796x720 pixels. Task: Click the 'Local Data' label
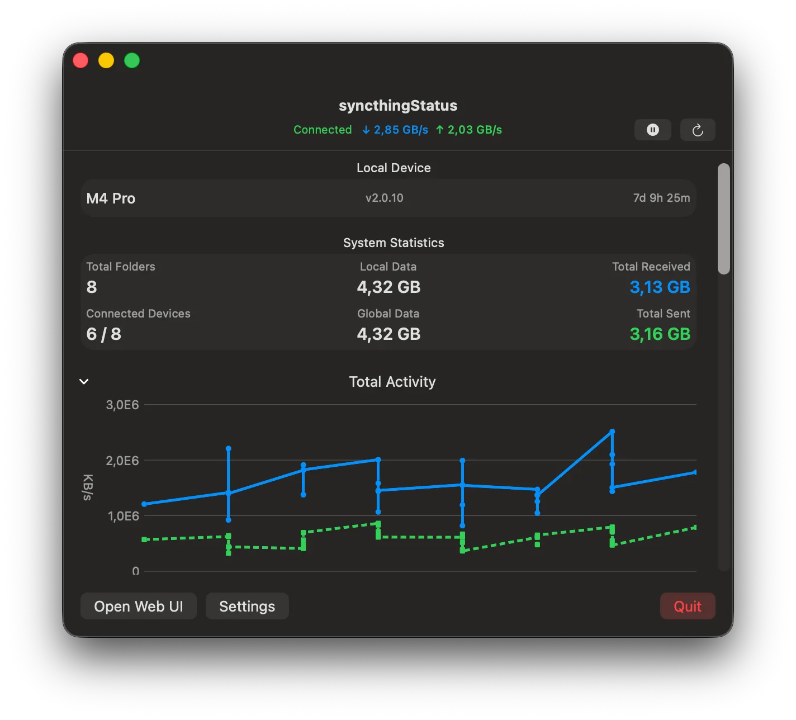coord(388,267)
